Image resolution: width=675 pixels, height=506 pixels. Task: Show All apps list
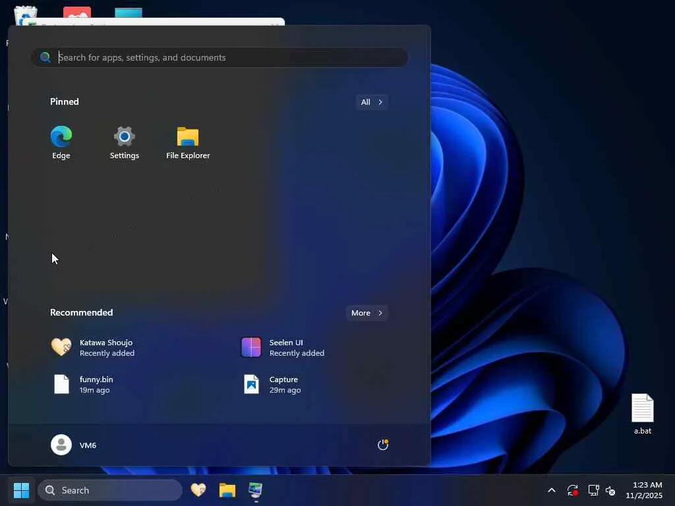(x=372, y=102)
